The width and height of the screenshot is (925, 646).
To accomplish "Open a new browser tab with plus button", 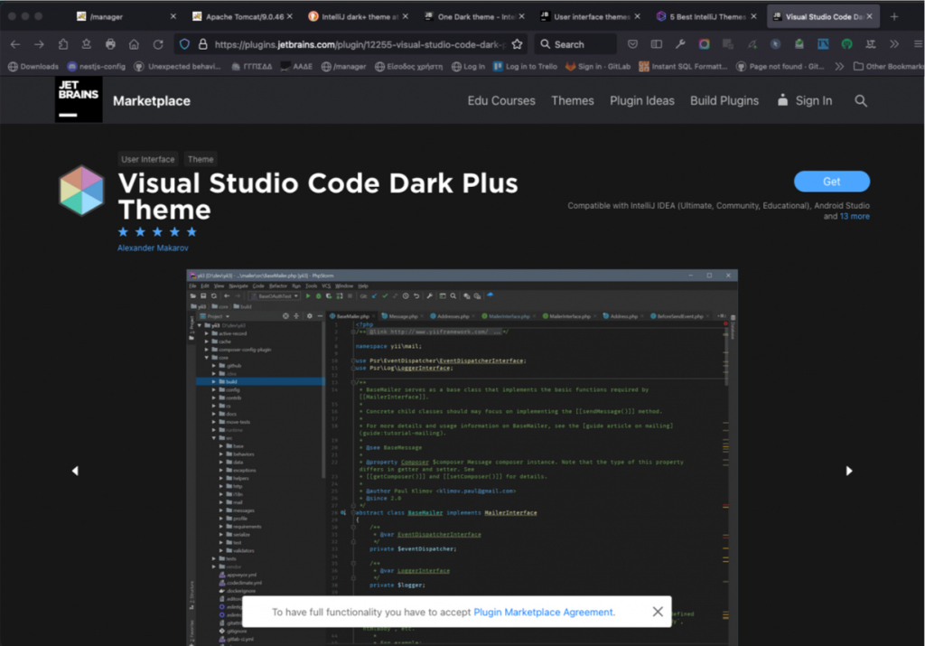I will [x=894, y=16].
